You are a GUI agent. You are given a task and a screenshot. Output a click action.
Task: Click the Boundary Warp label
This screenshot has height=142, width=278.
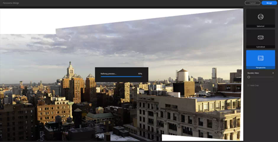pyautogui.click(x=253, y=73)
